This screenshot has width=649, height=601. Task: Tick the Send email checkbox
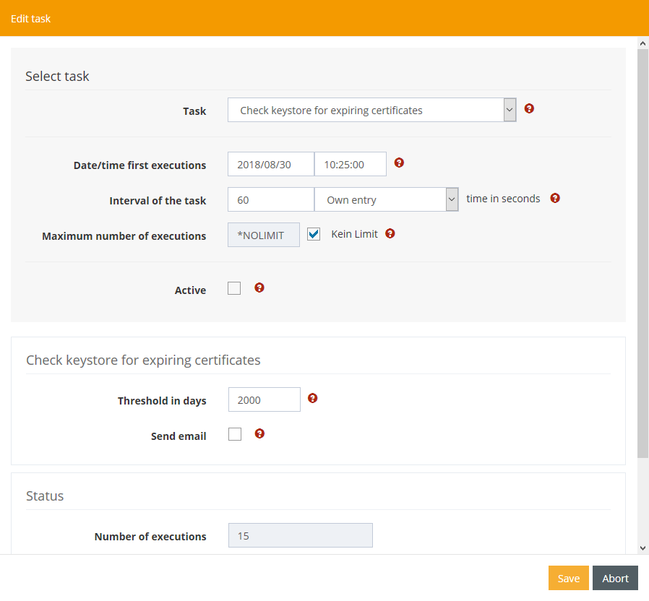235,435
